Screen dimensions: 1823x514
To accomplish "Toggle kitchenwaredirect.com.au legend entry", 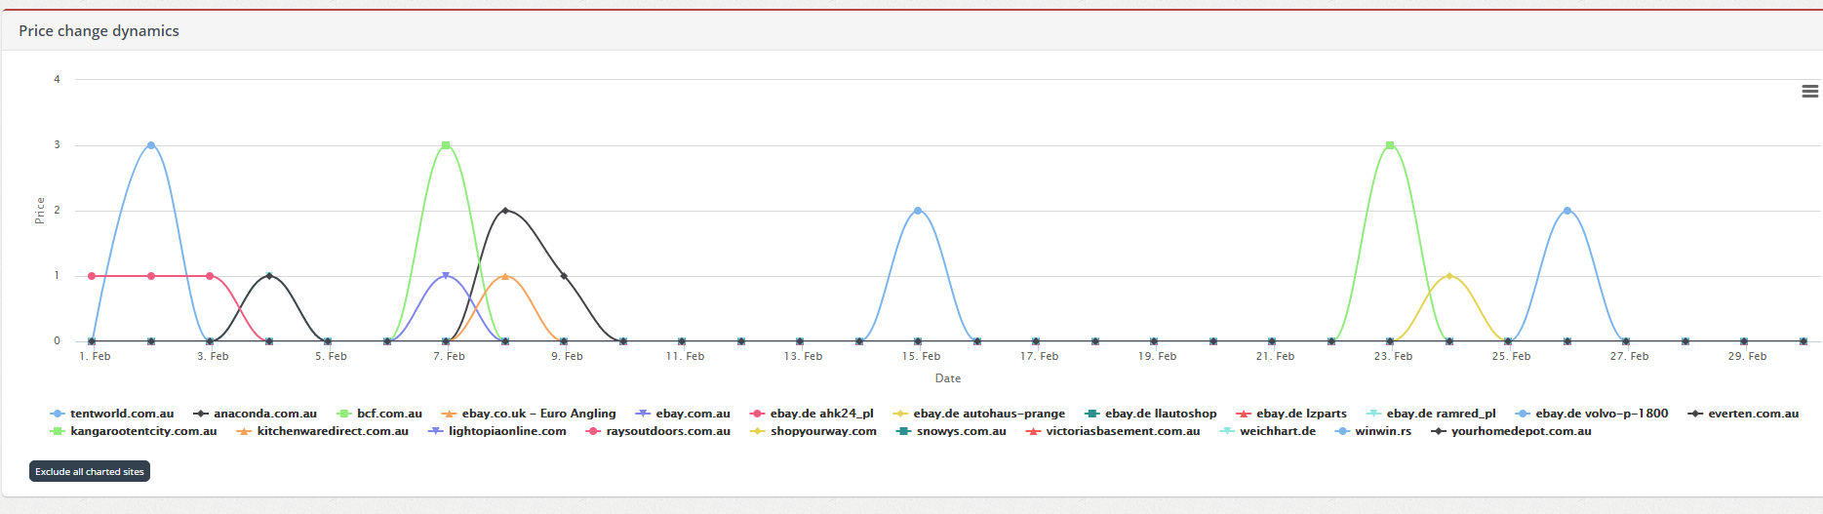I will point(324,431).
